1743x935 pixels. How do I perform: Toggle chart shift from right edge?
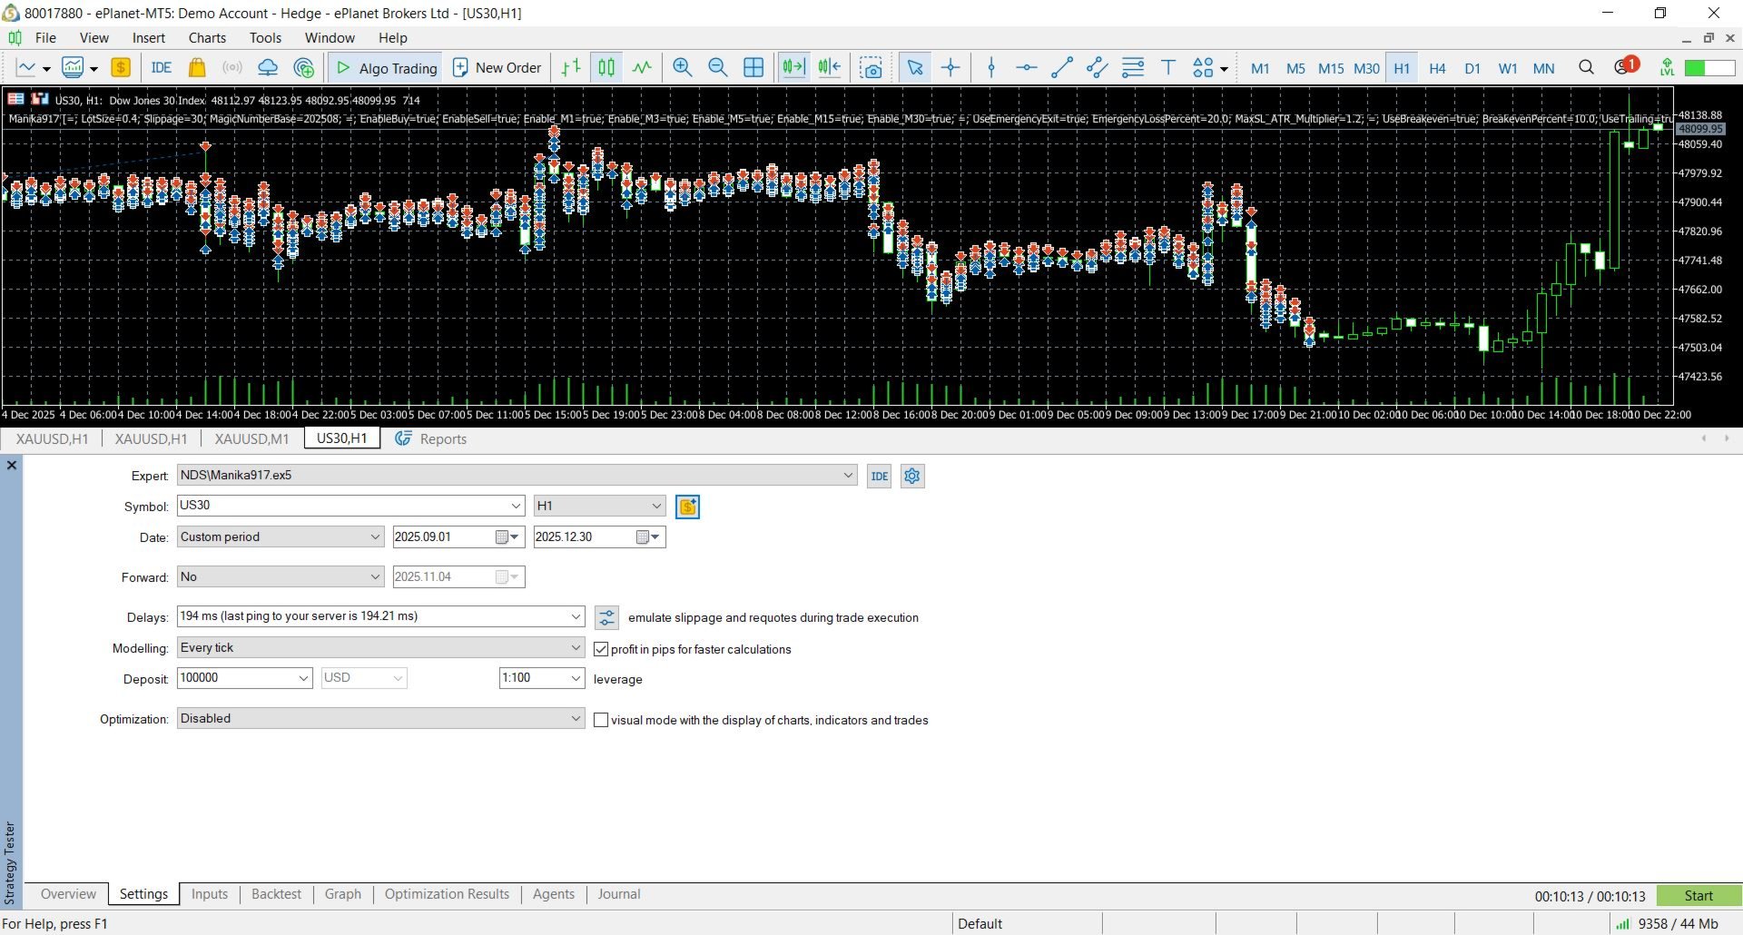[829, 68]
